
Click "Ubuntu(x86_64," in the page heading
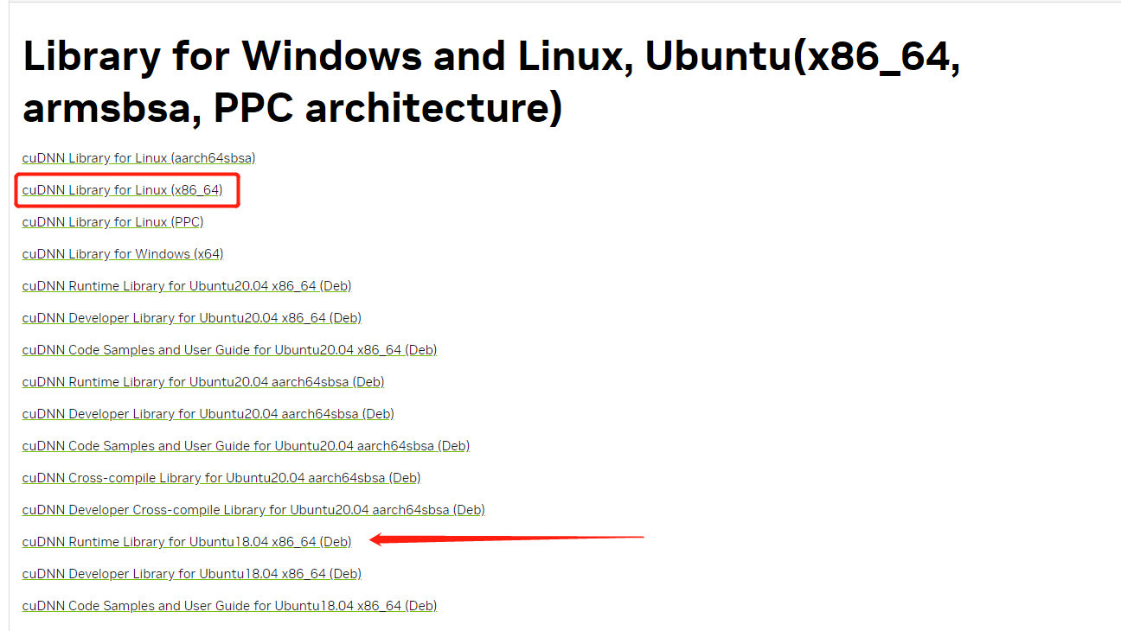click(x=803, y=57)
